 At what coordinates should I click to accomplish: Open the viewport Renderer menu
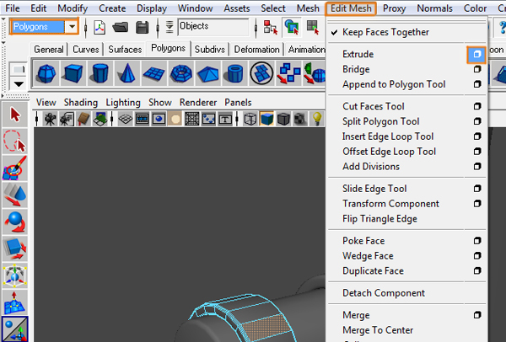pyautogui.click(x=198, y=103)
